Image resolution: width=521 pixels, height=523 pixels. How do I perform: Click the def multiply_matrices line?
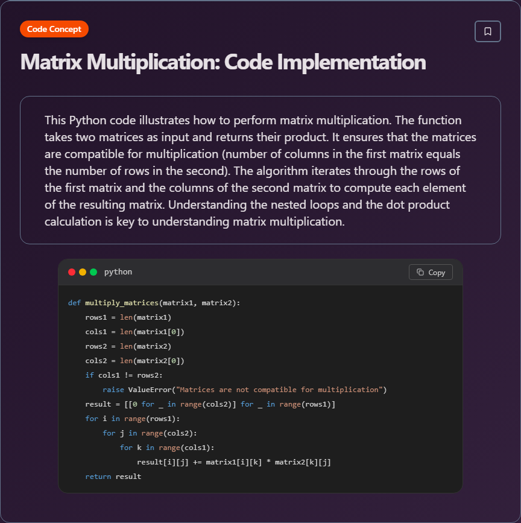pos(154,303)
